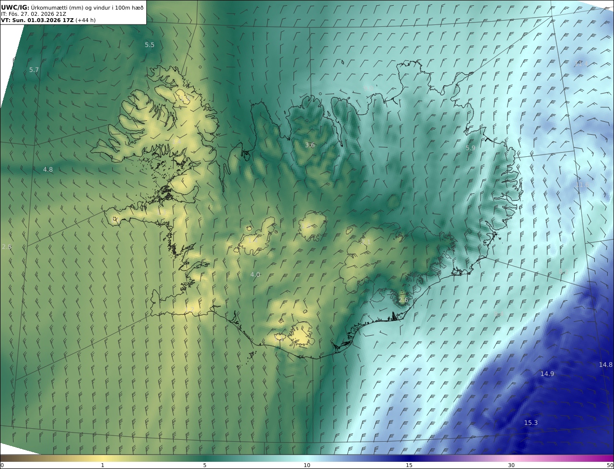Click the 15.3 value in the ocean
Viewport: 614px width, 469px height.
point(531,423)
